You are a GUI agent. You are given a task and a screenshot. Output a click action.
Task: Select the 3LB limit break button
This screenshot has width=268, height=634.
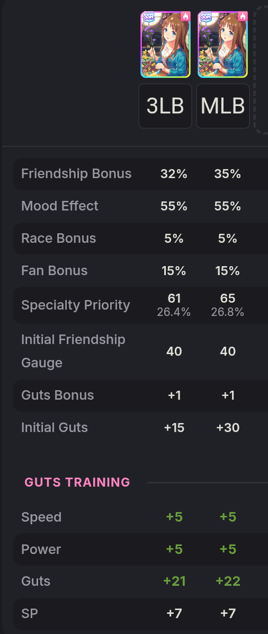165,106
